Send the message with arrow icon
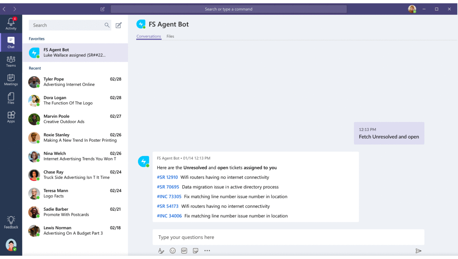Viewport: 458px width, 259px height. (x=418, y=251)
